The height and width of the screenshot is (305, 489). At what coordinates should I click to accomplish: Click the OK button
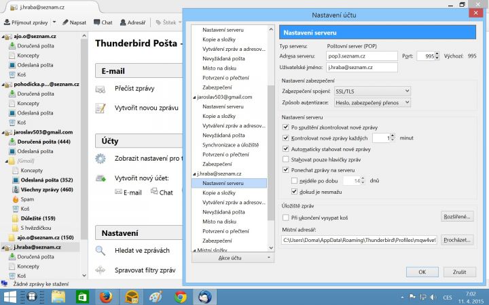422,272
